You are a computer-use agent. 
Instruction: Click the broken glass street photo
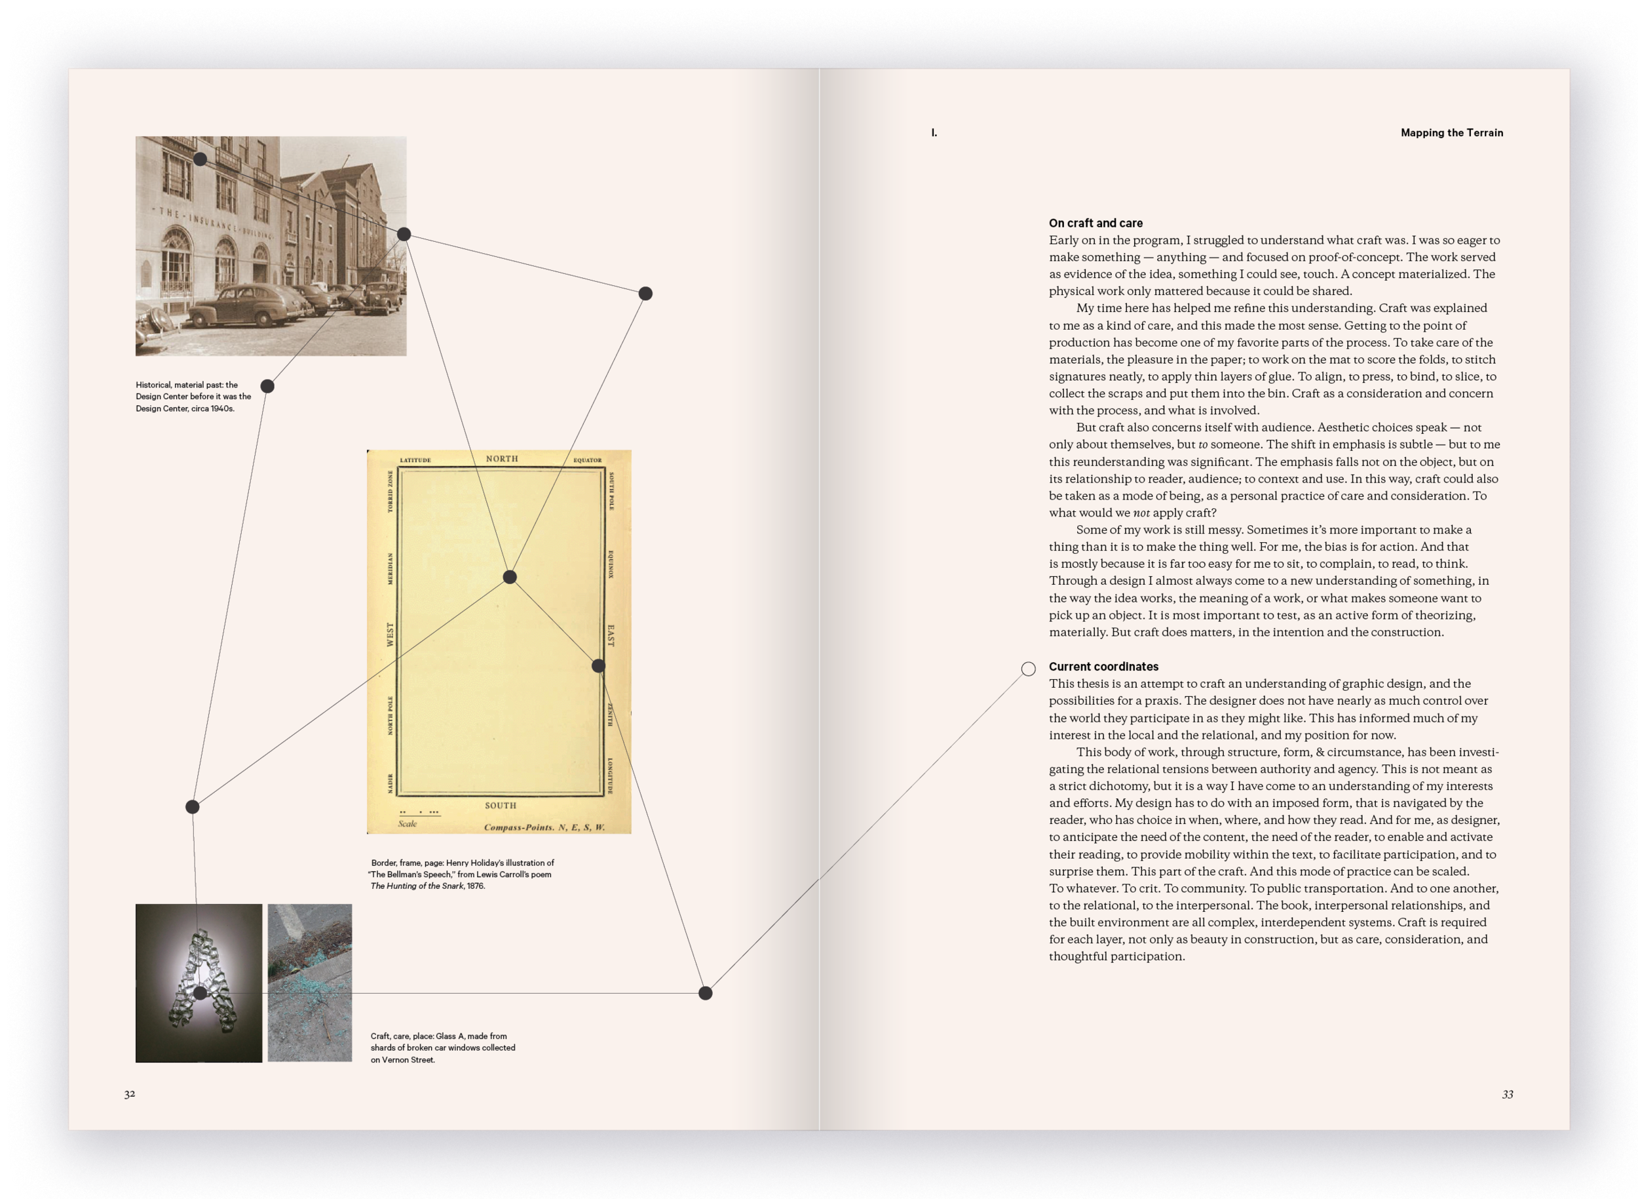click(x=310, y=983)
